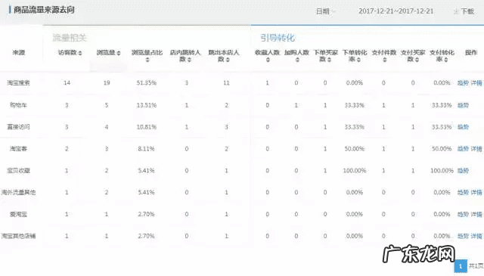Click 2.70% in the 爱淘宝 row
Screen dimensions: 484x276
[146, 214]
